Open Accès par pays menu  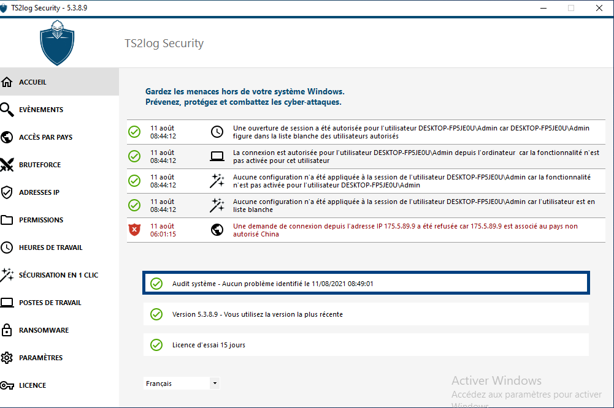click(59, 137)
